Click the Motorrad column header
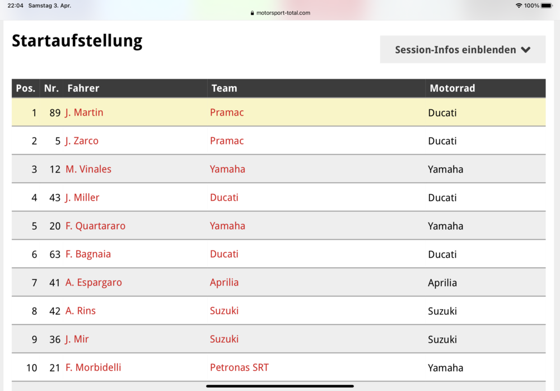The image size is (560, 391). (452, 89)
